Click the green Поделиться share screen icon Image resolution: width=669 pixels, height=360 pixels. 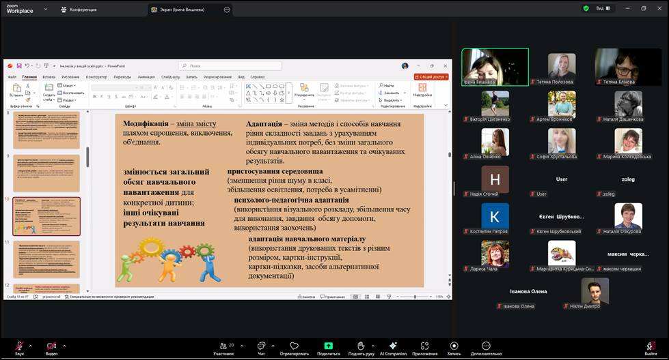(x=328, y=346)
